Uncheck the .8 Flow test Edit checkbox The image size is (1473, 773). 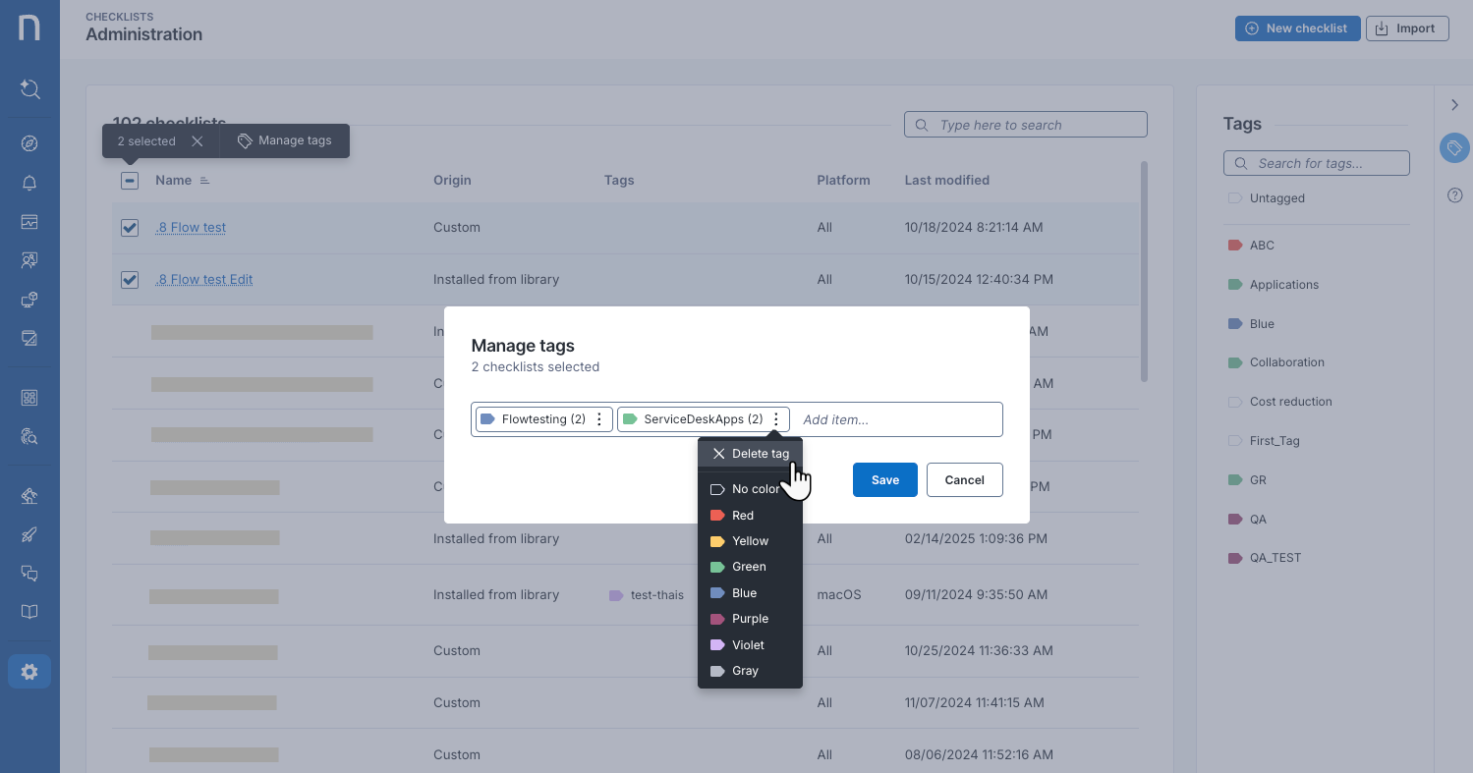(x=129, y=279)
